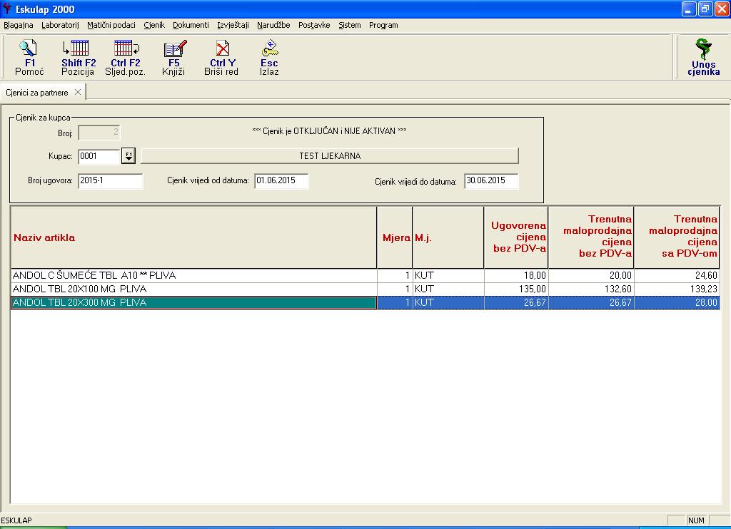Viewport: 731px width, 529px height.
Task: Click the Cjenik vrijedi do datuma field
Action: 491,180
